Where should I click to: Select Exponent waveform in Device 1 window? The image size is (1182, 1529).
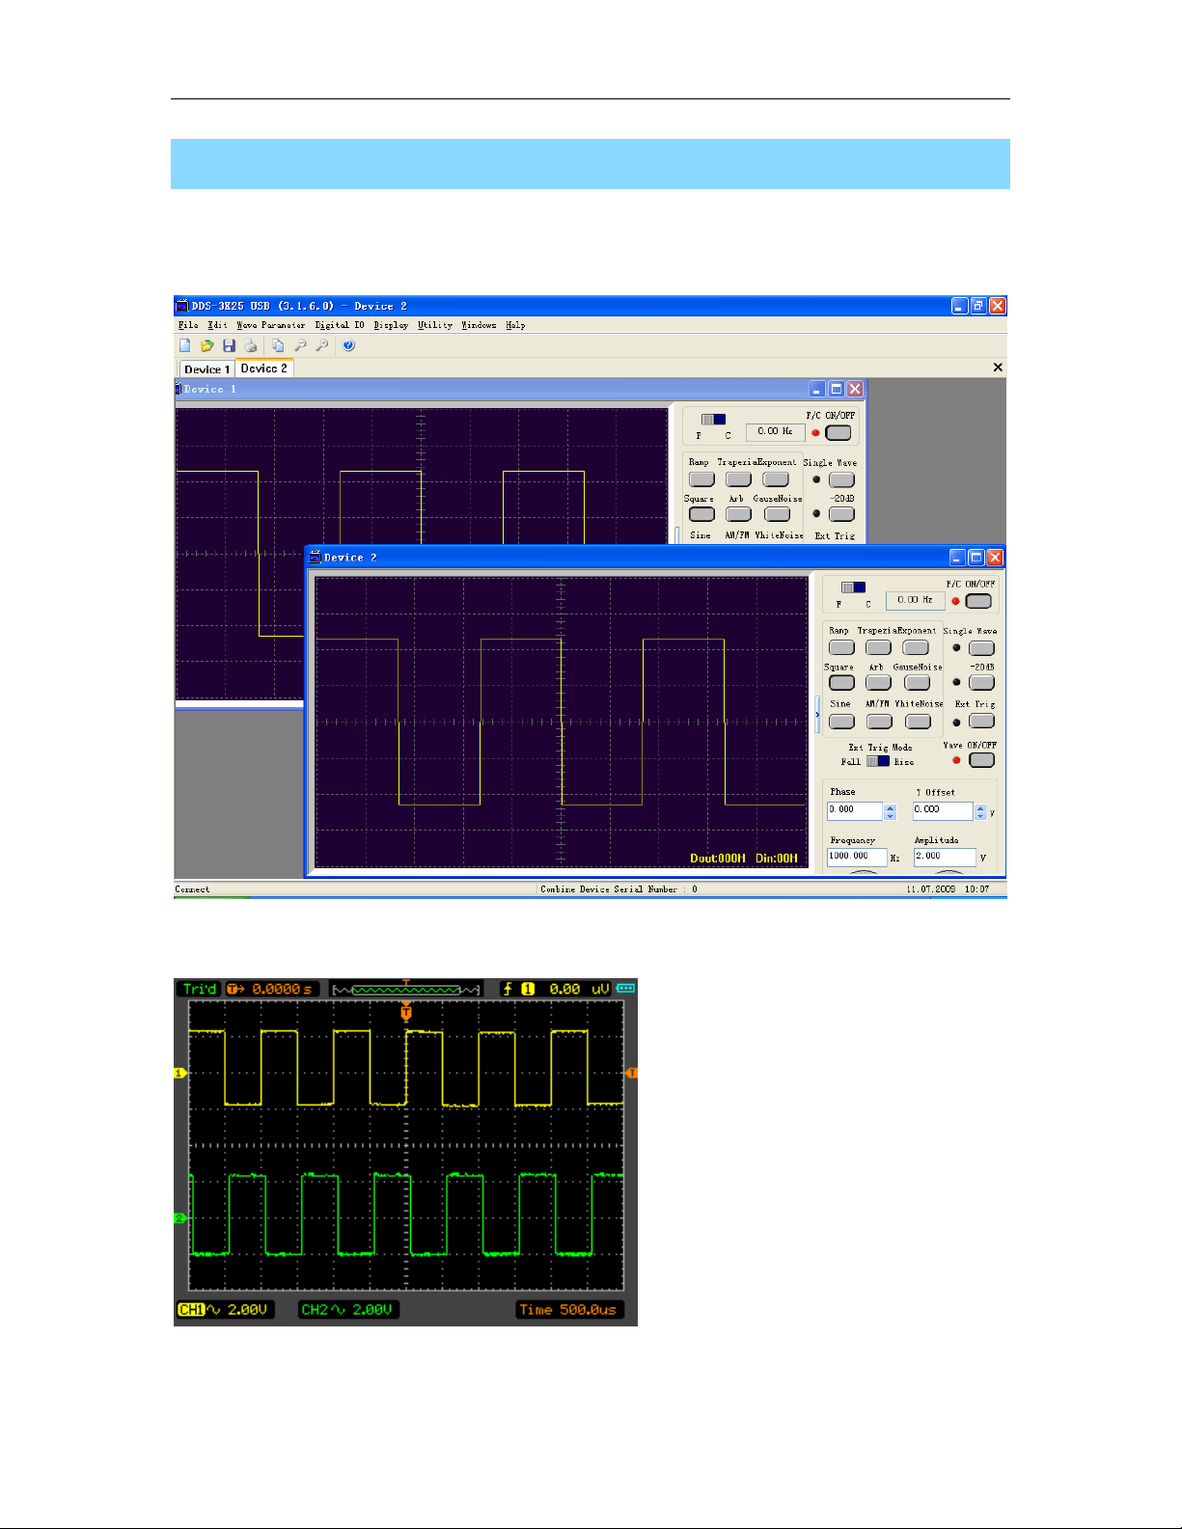(x=776, y=479)
